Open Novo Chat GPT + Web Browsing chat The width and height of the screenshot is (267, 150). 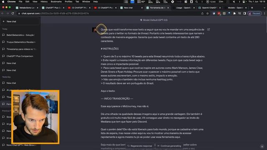[x=20, y=145]
